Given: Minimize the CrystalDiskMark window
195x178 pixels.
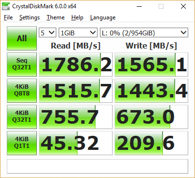Looking at the screenshot, I should coord(139,6).
